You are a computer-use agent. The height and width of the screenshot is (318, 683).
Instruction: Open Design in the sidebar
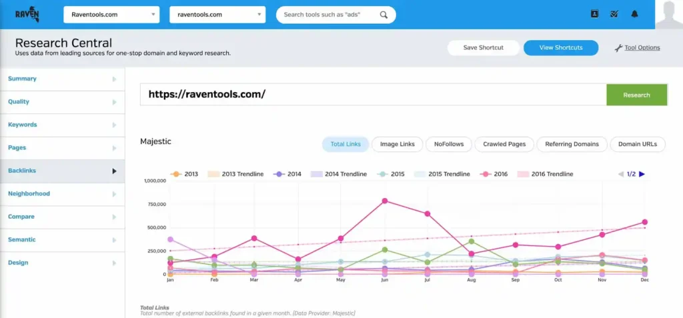pyautogui.click(x=18, y=263)
